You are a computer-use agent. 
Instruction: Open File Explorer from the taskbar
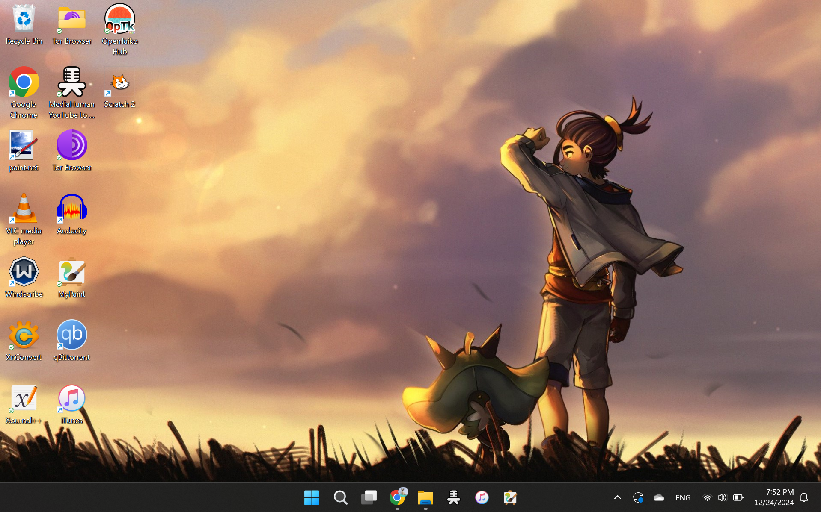[425, 497]
